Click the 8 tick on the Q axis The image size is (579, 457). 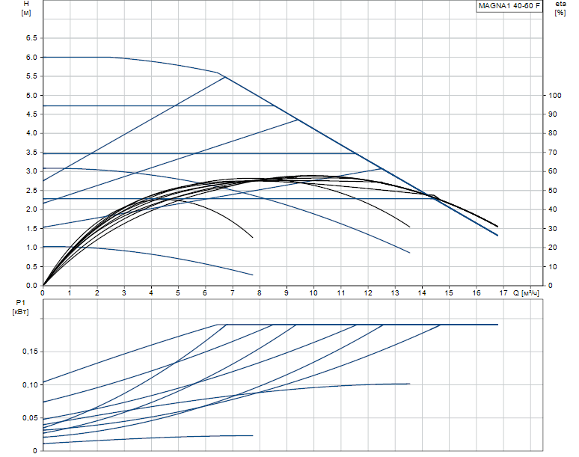260,293
